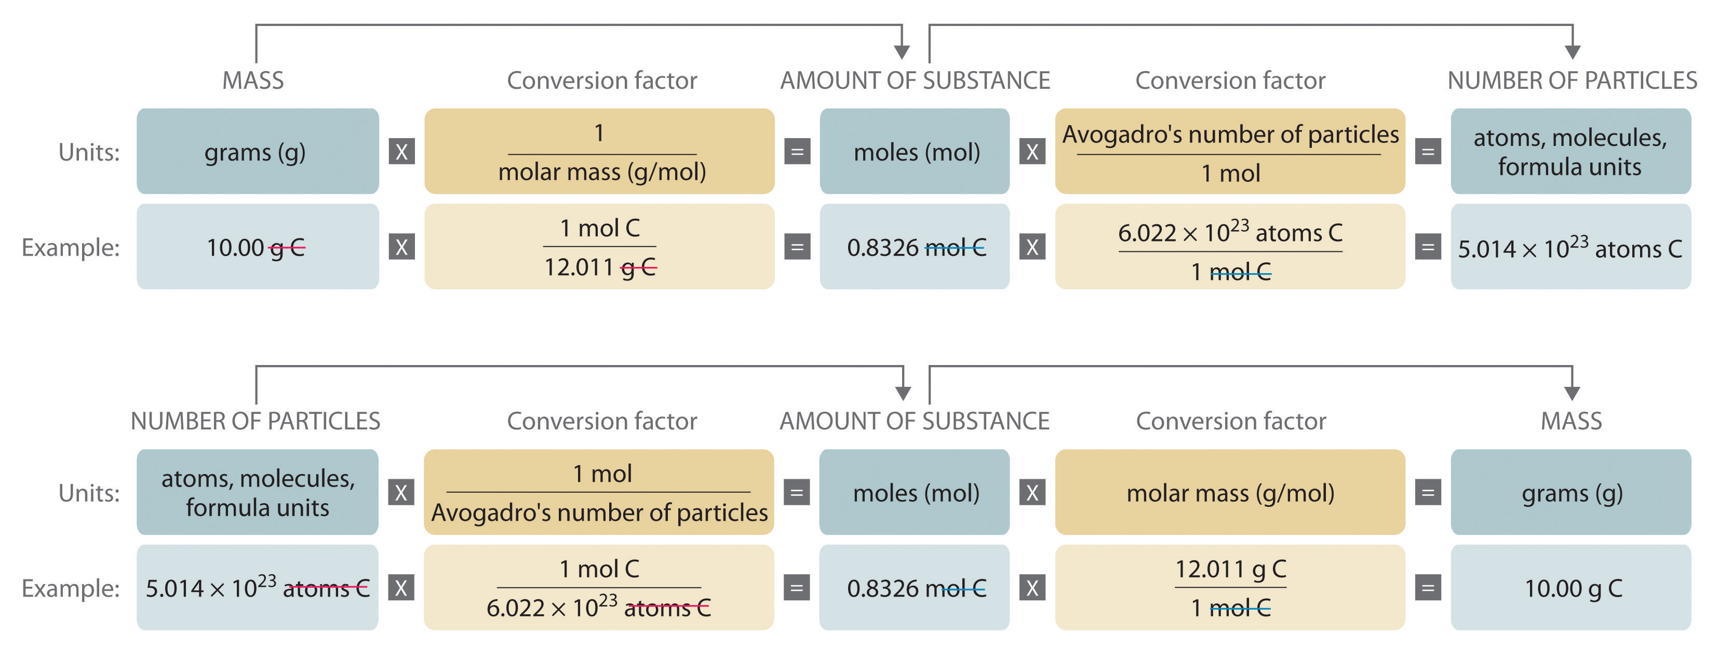Click the equals sign before "5.014 × 10²³ atoms C" result
The width and height of the screenshot is (1718, 647).
(x=1428, y=247)
